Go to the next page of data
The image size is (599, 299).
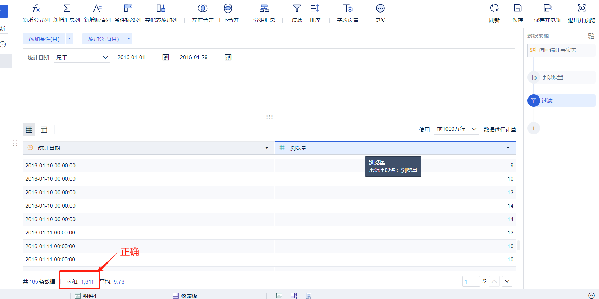pyautogui.click(x=507, y=281)
